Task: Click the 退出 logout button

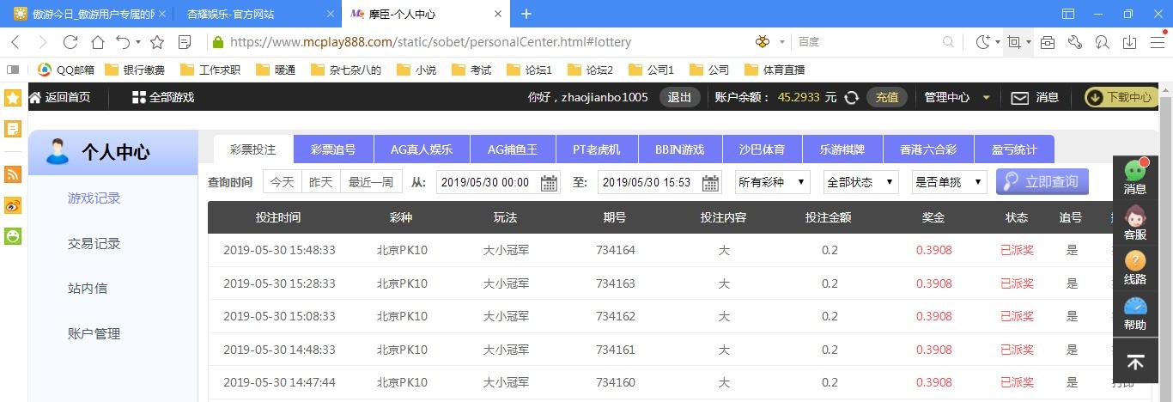Action: (x=679, y=97)
